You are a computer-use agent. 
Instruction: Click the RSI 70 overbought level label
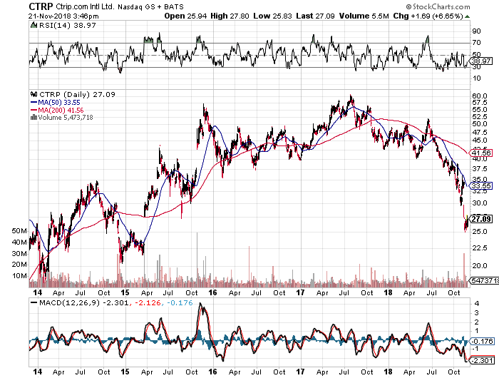[477, 43]
